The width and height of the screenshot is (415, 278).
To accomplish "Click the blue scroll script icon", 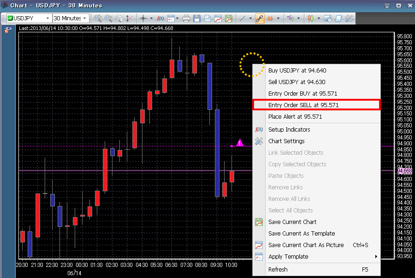I will click(x=338, y=18).
